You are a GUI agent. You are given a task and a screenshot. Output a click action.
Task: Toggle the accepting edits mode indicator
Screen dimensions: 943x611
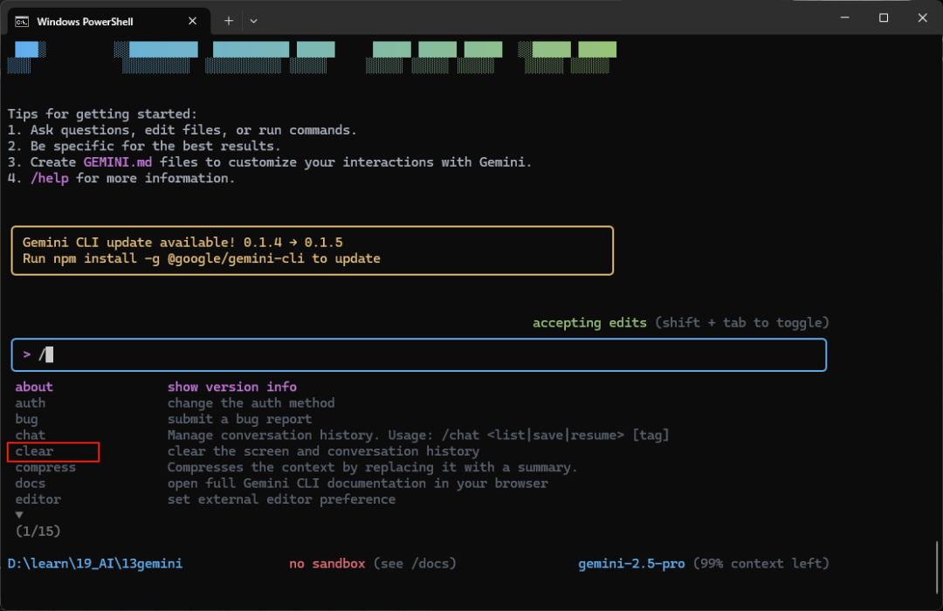(x=589, y=322)
